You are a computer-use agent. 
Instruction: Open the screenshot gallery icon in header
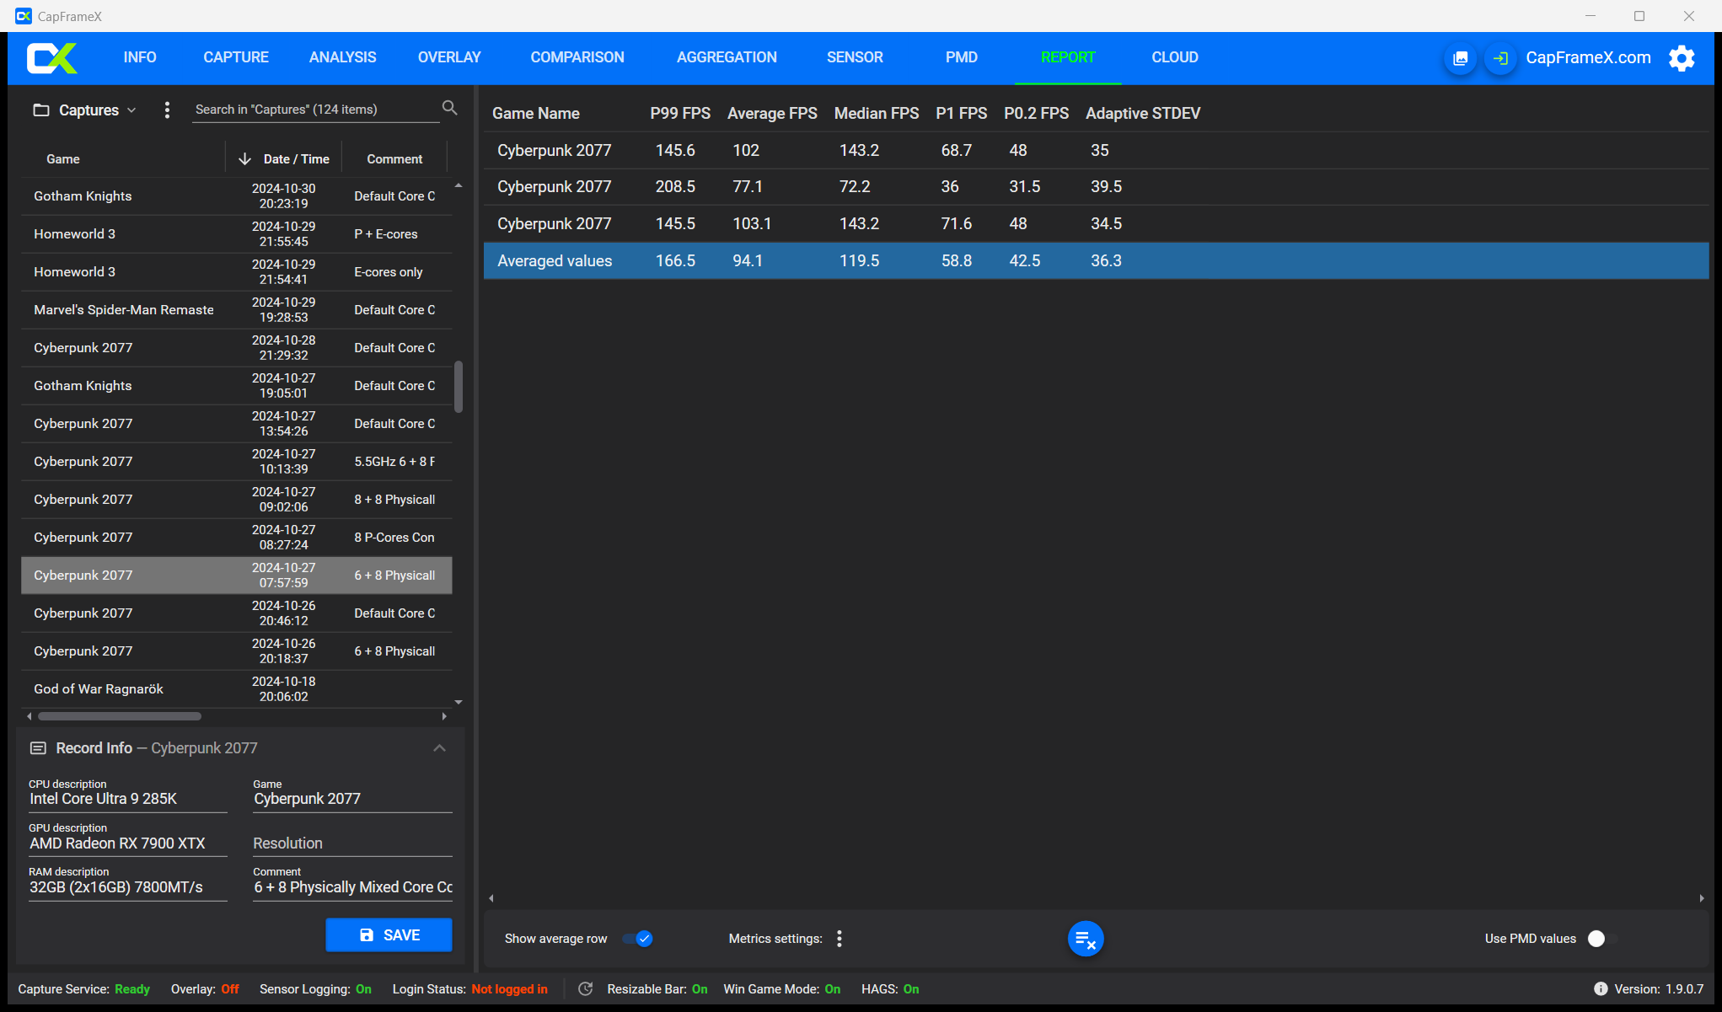1461,58
